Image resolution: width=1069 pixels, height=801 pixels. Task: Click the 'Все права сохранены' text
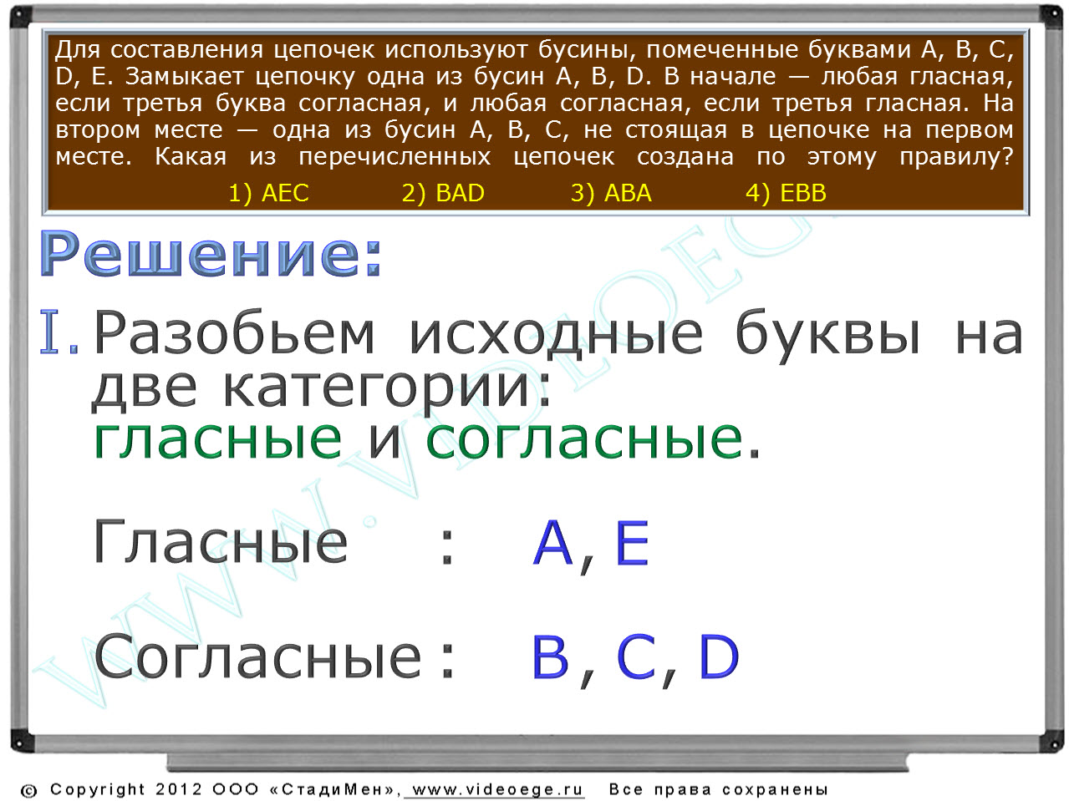pos(719,789)
